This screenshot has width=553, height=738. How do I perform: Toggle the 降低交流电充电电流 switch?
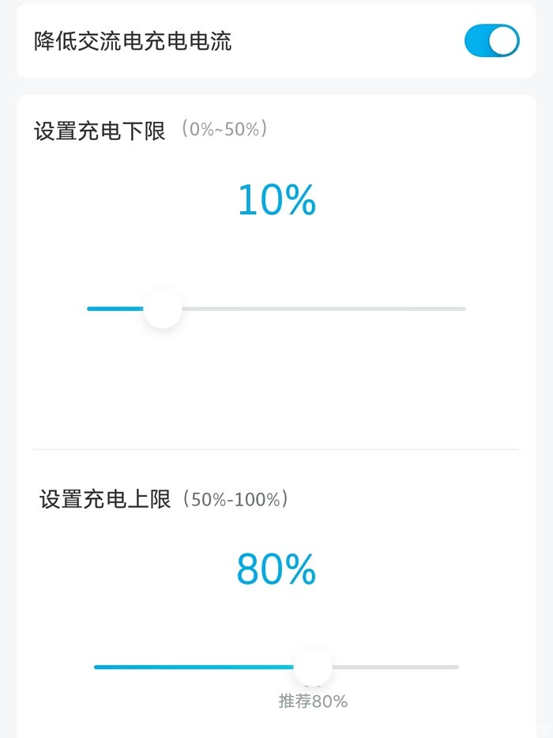491,40
